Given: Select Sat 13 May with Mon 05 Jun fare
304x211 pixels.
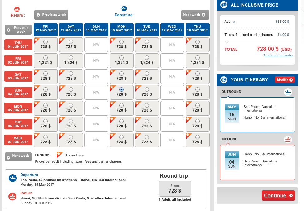Looking at the screenshot, I should tap(71, 105).
